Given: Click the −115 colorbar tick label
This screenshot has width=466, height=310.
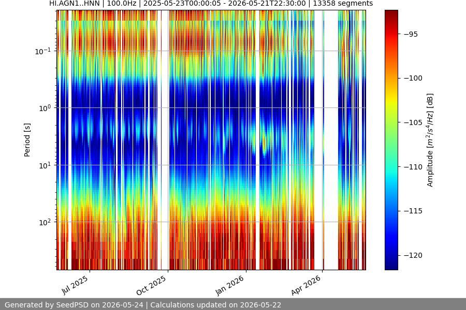Looking at the screenshot, I should pyautogui.click(x=413, y=211).
